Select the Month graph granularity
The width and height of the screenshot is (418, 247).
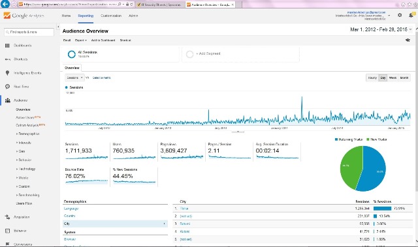404,78
